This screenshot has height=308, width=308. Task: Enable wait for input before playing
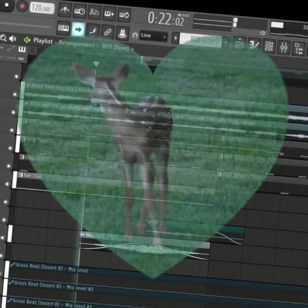[79, 11]
